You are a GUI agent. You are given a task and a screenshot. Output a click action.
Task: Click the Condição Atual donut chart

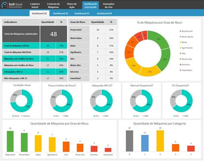pos(22,101)
